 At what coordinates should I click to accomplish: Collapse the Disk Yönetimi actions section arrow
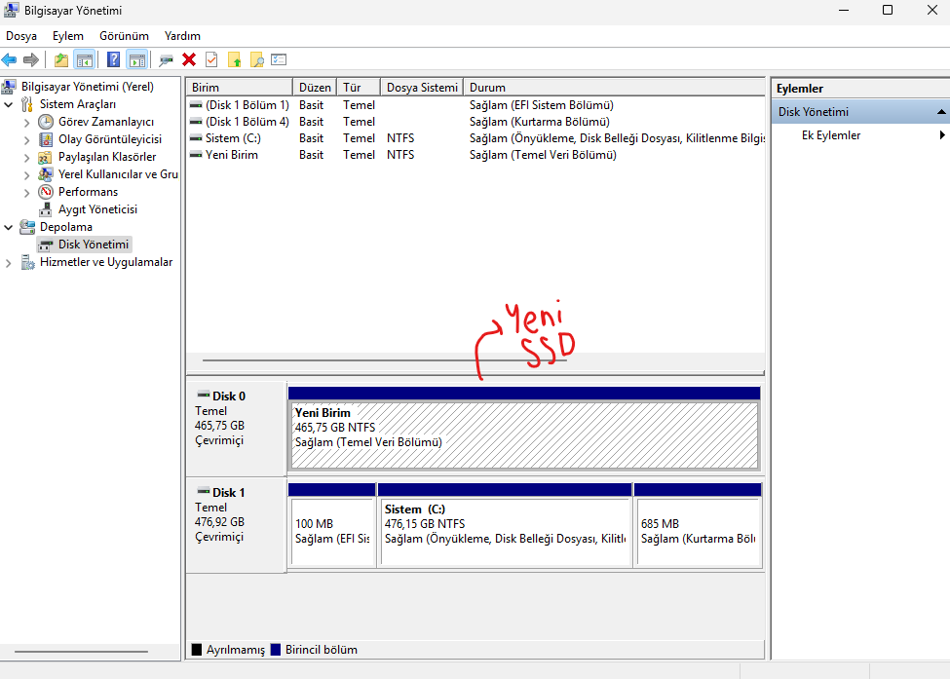pos(941,112)
